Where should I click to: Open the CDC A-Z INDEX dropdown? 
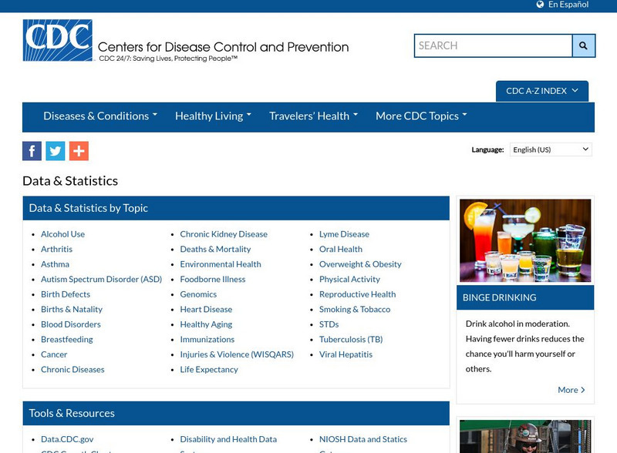pos(541,90)
